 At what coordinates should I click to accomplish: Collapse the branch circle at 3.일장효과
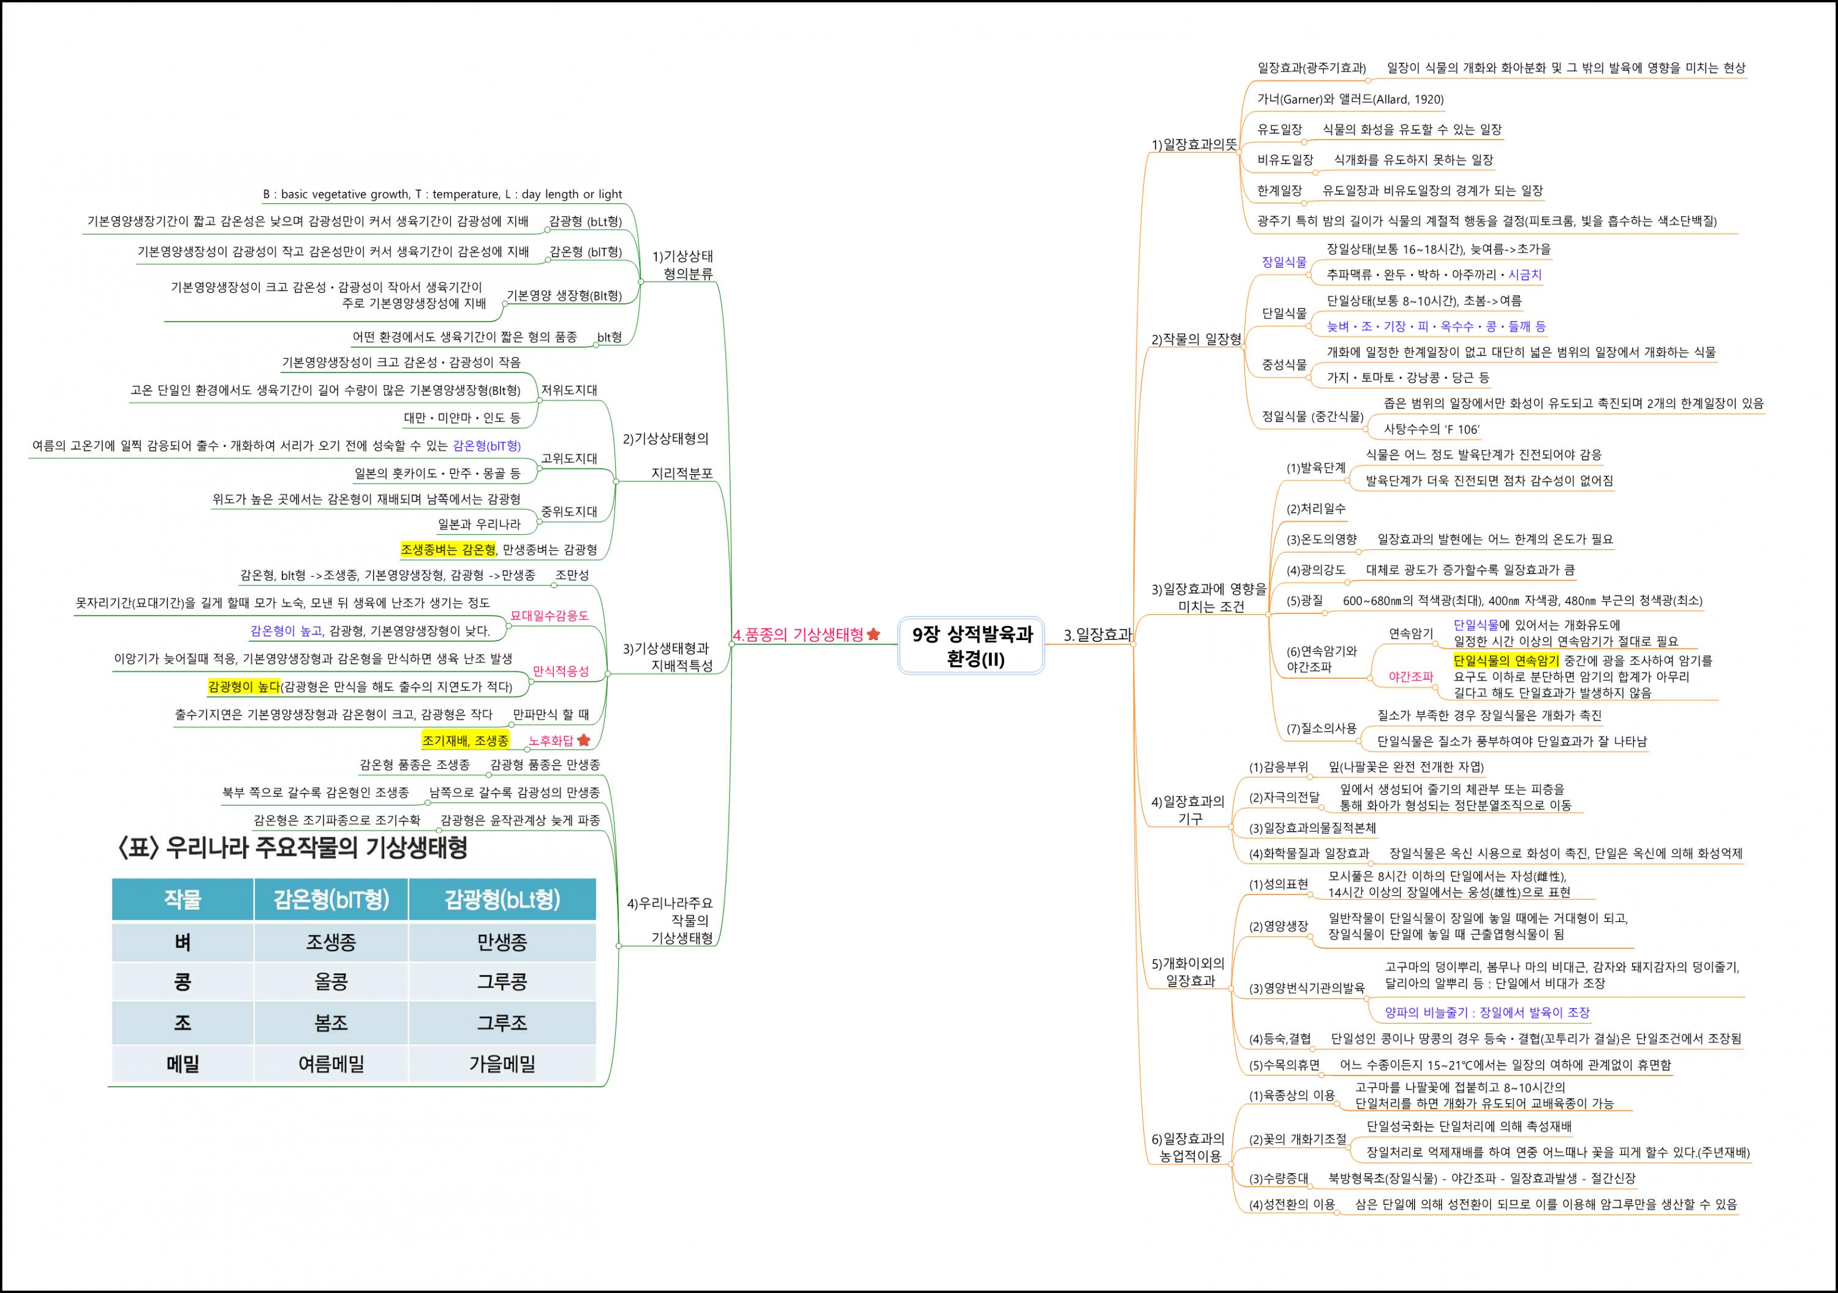[x=1133, y=644]
